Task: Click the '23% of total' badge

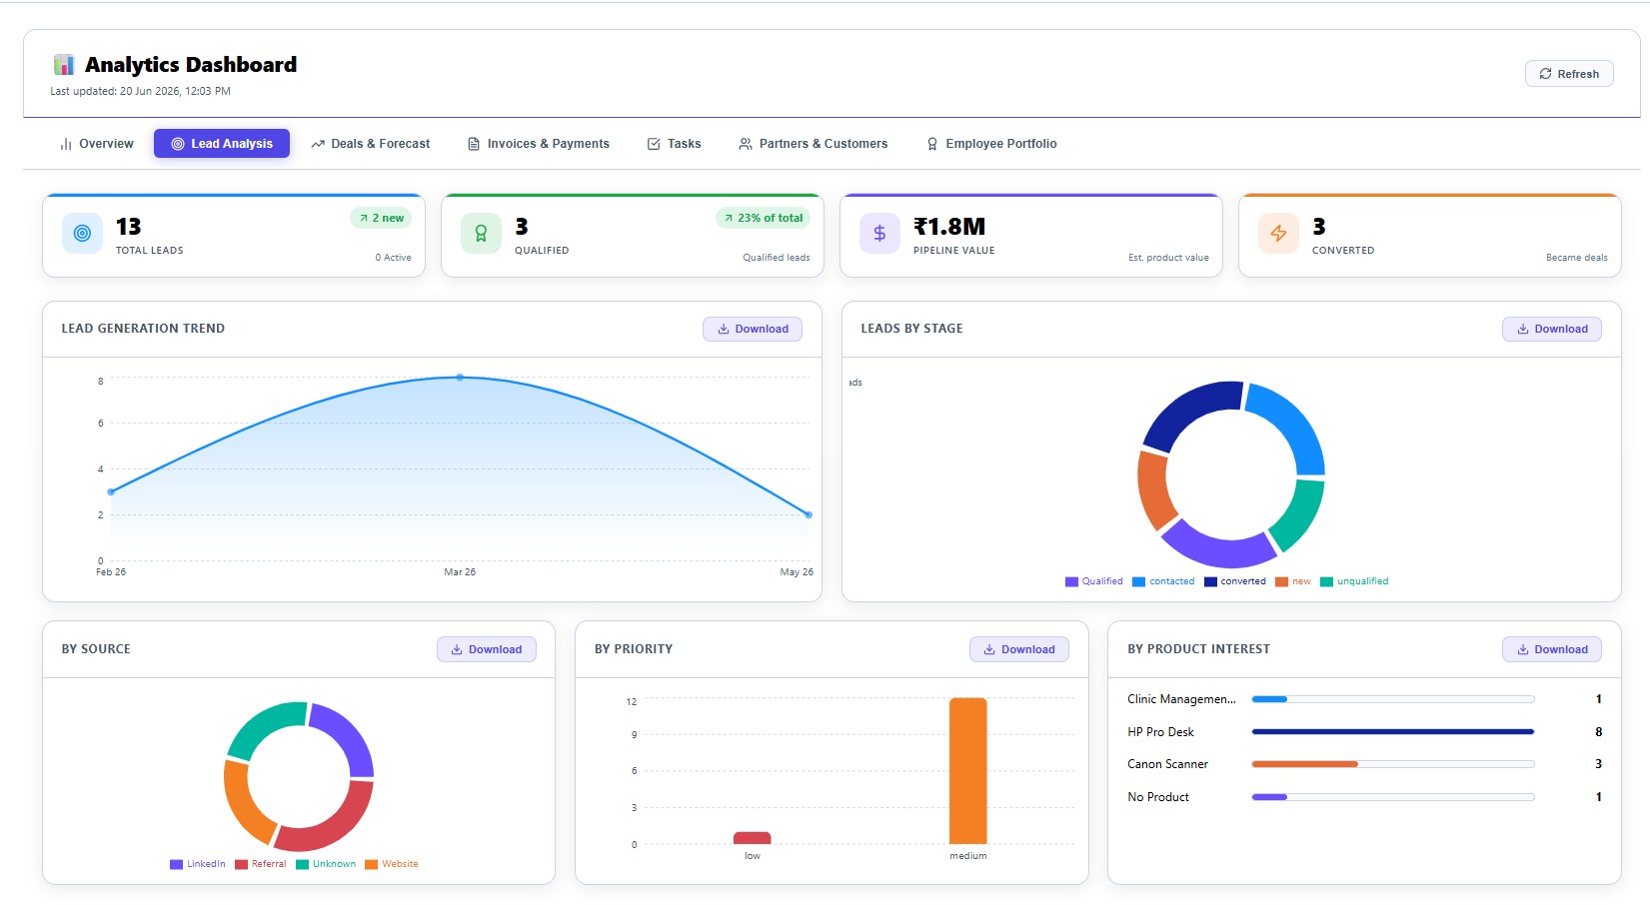Action: [764, 218]
